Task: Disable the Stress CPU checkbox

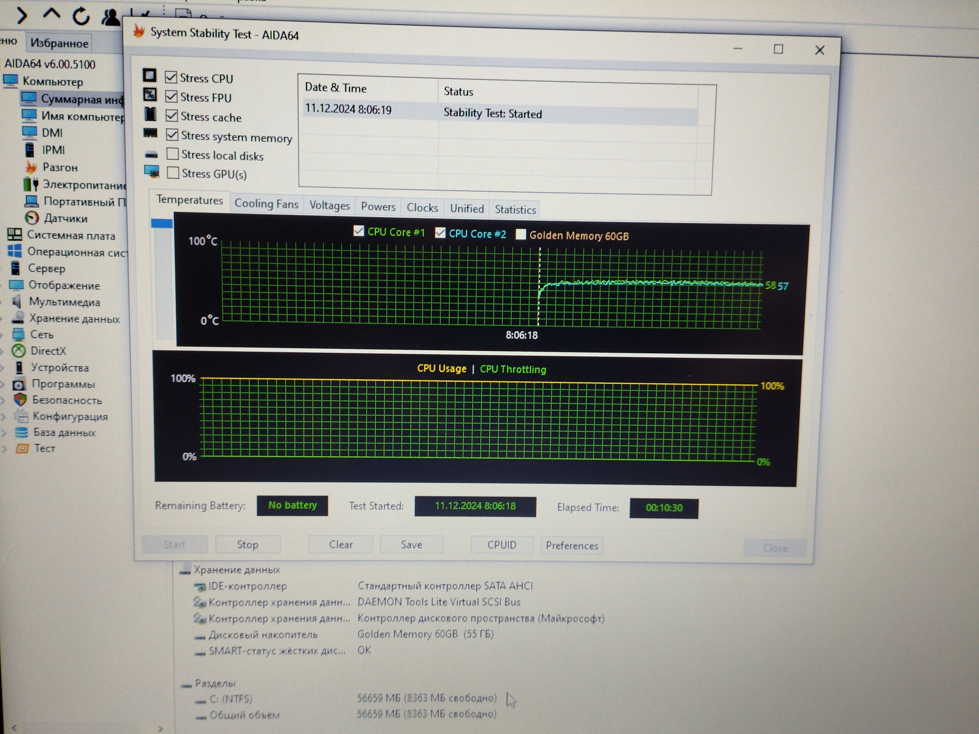Action: [x=171, y=77]
